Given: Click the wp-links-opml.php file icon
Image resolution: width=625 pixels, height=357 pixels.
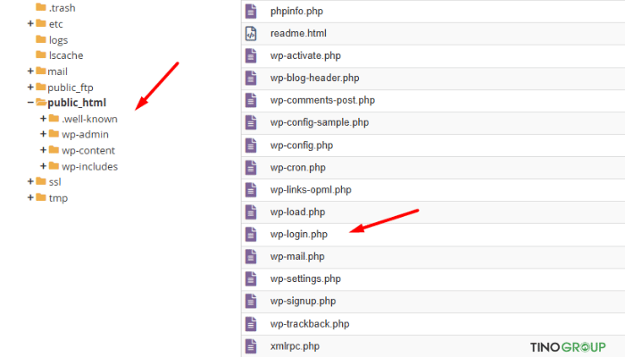Looking at the screenshot, I should 251,190.
